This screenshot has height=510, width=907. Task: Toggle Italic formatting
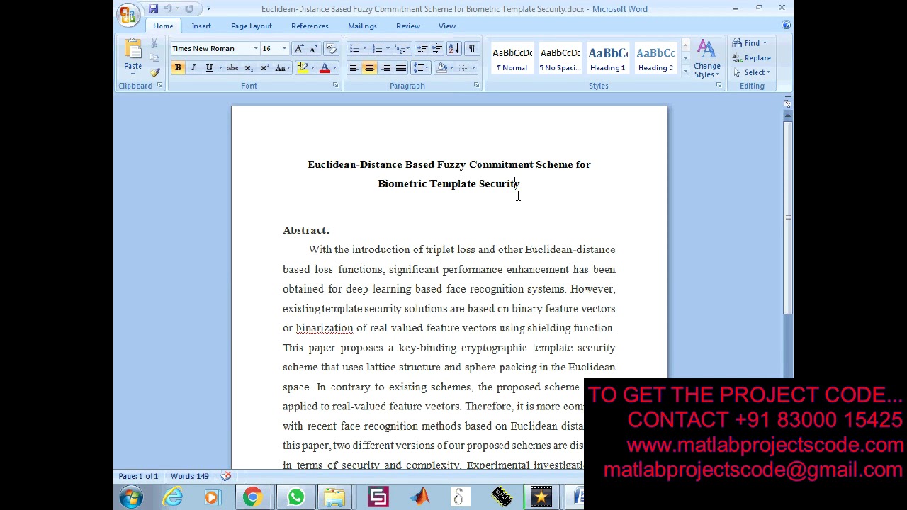click(x=193, y=68)
